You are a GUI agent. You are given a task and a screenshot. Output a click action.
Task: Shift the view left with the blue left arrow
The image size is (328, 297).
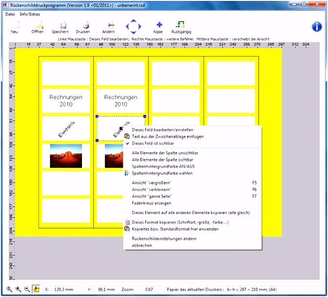pyautogui.click(x=127, y=26)
